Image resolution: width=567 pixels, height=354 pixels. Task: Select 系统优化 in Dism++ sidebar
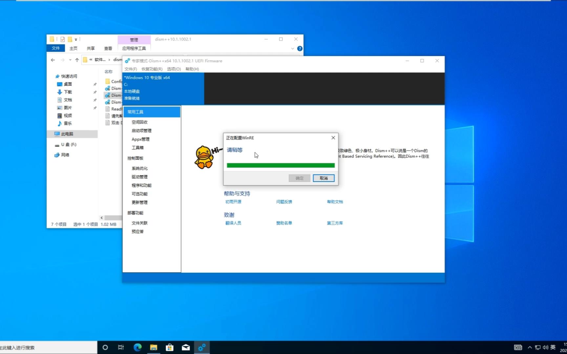[x=139, y=168]
